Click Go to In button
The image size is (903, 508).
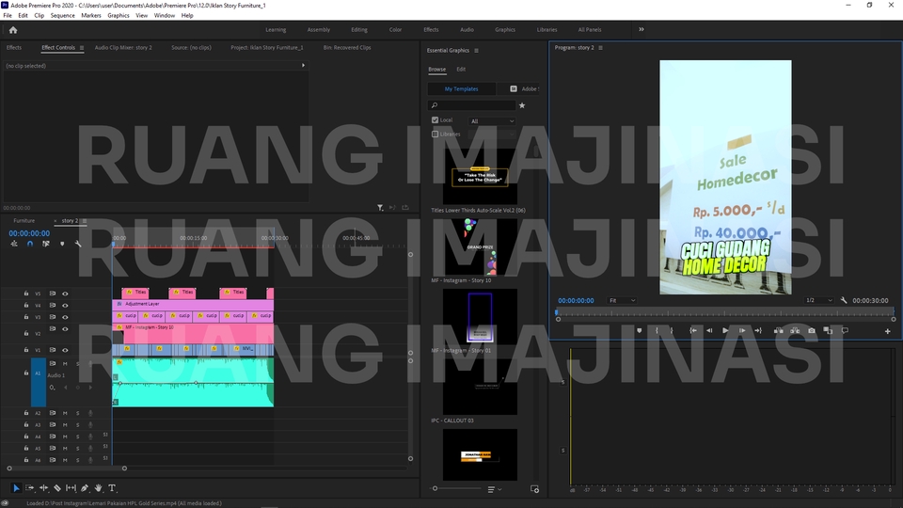click(x=693, y=330)
